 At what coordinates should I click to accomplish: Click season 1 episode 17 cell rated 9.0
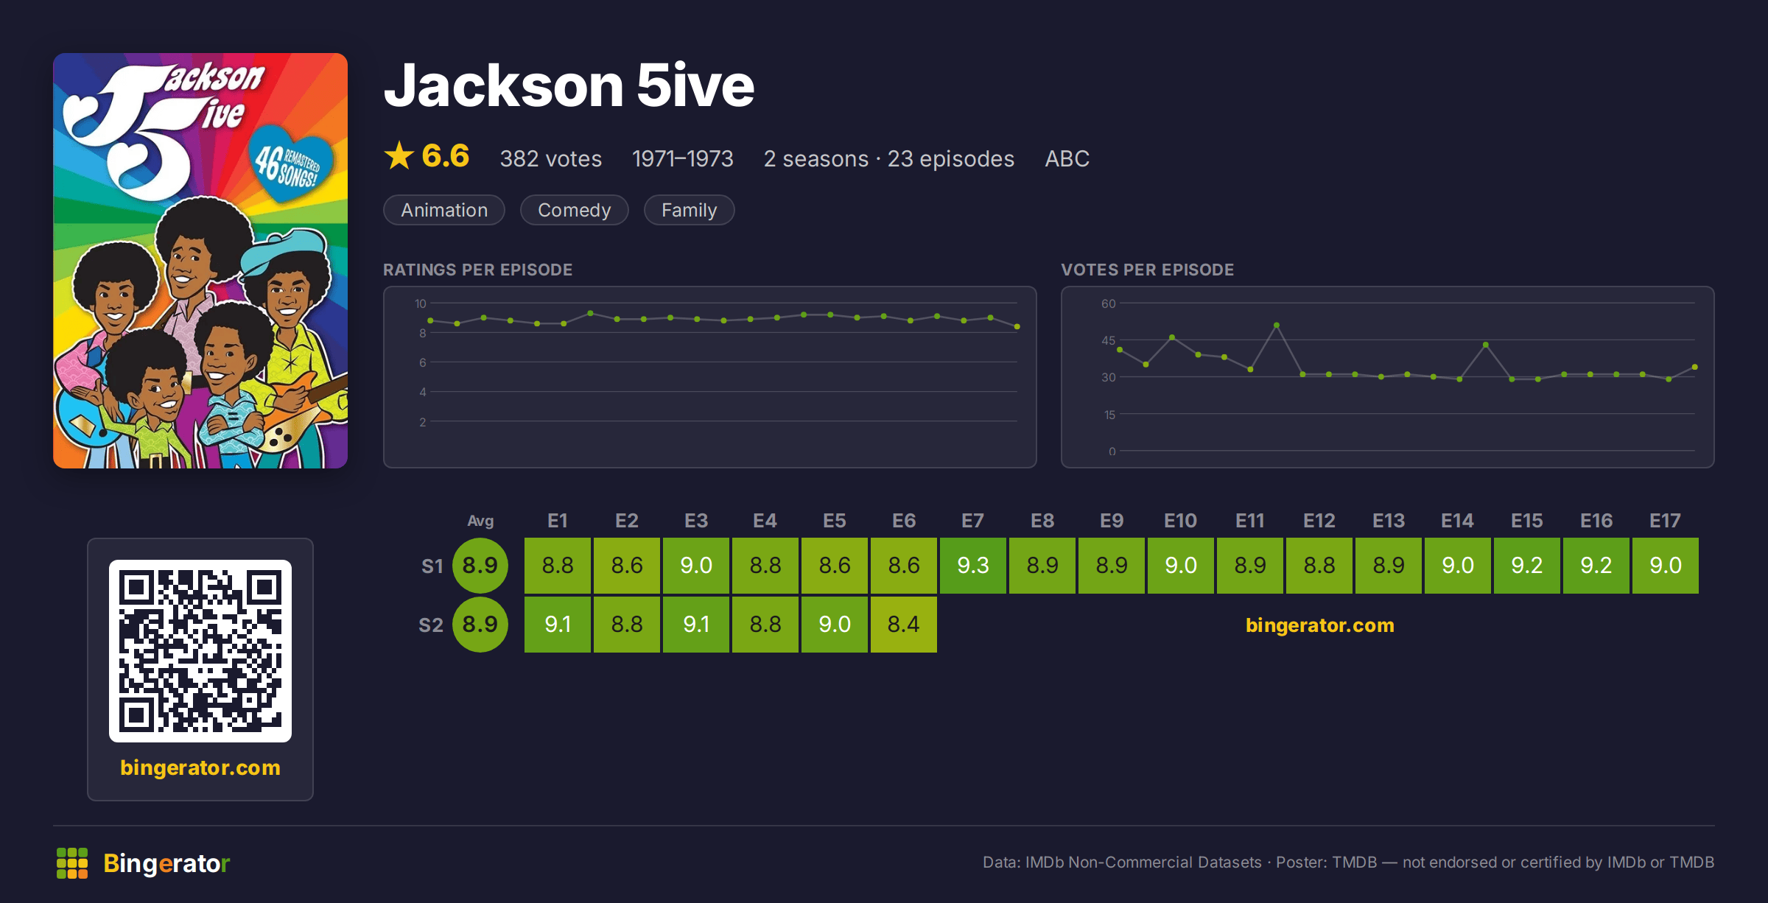click(x=1666, y=566)
